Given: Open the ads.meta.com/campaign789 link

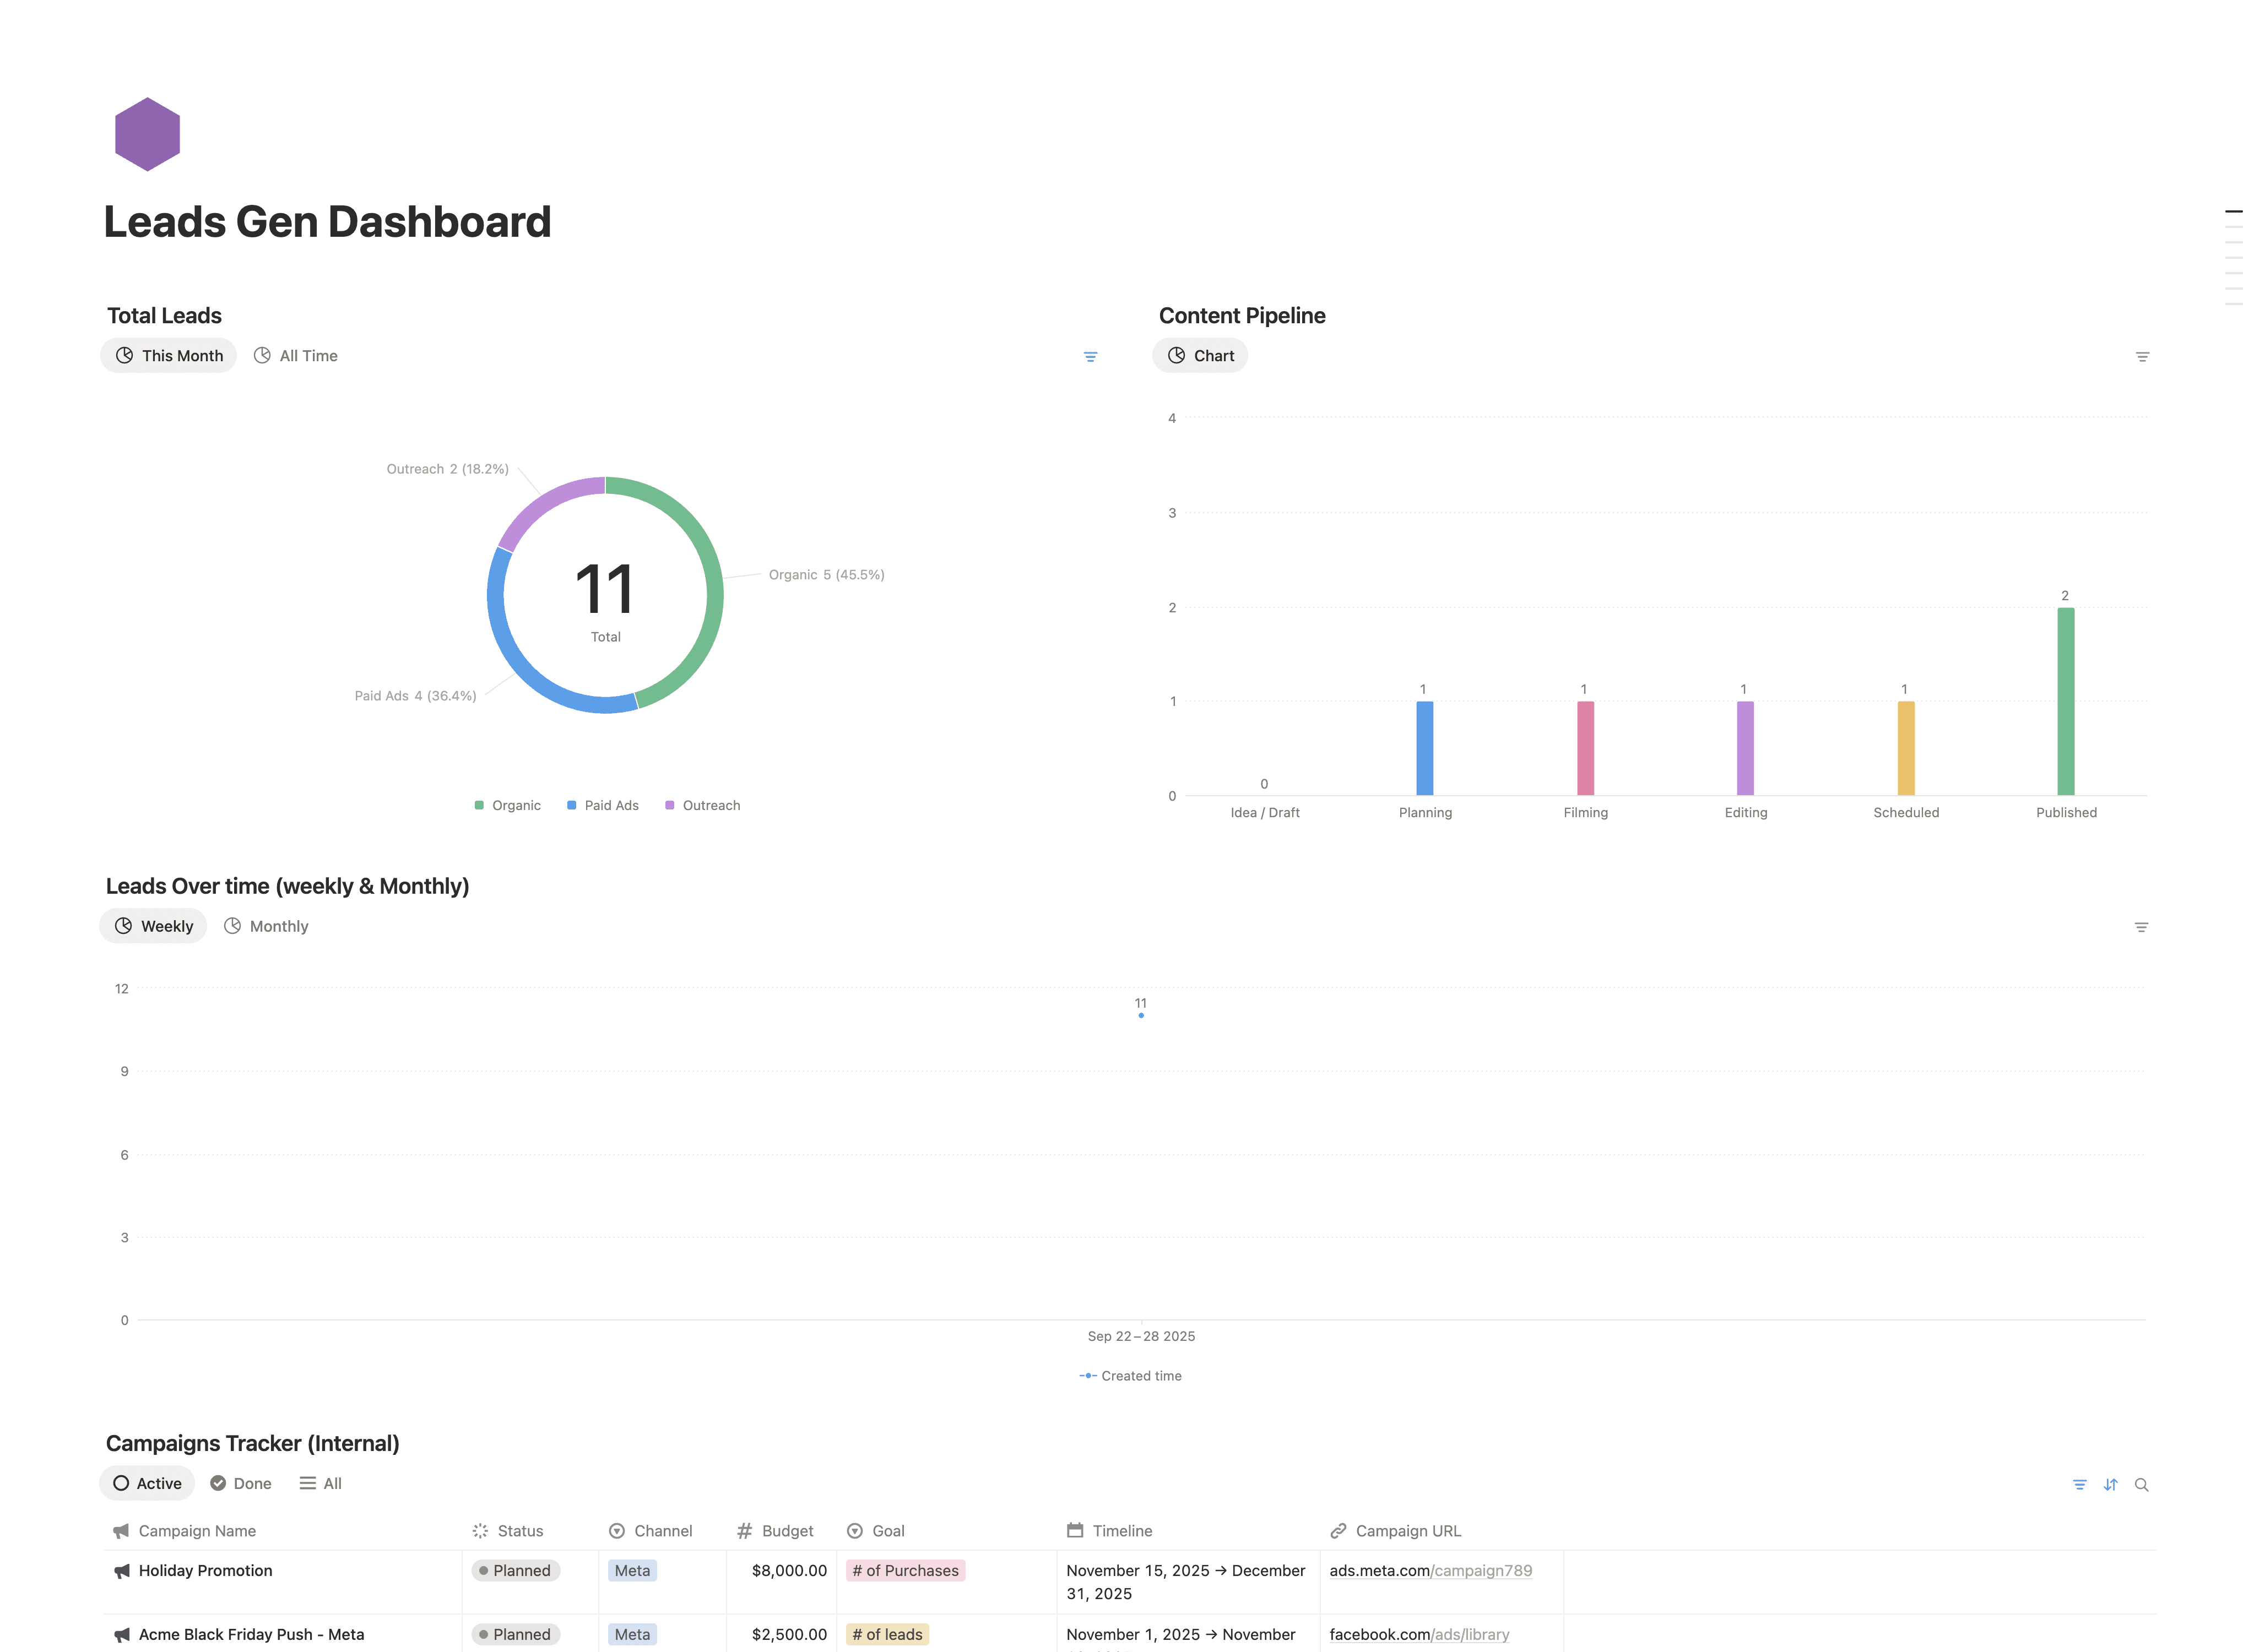Looking at the screenshot, I should (1430, 1571).
